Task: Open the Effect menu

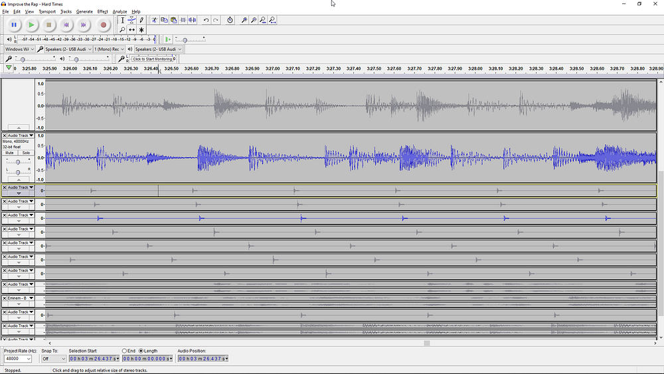Action: coord(102,11)
